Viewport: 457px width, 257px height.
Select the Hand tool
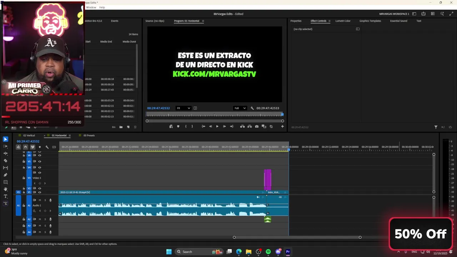pyautogui.click(x=5, y=189)
